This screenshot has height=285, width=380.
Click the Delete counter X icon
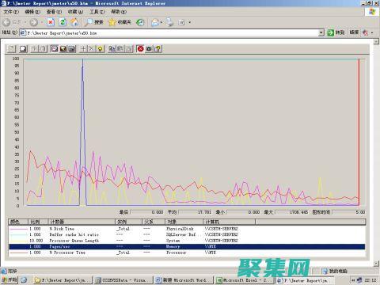tap(91, 48)
